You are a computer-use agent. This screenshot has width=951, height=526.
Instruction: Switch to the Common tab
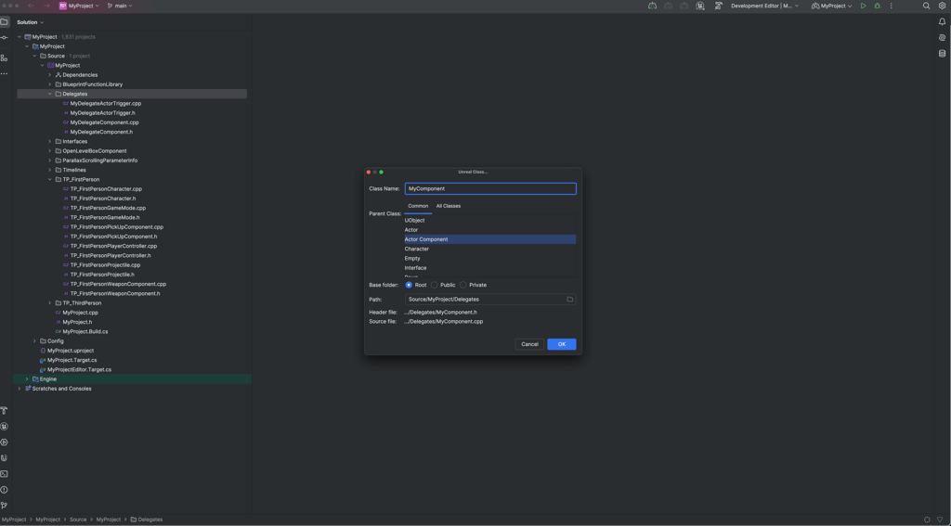418,206
